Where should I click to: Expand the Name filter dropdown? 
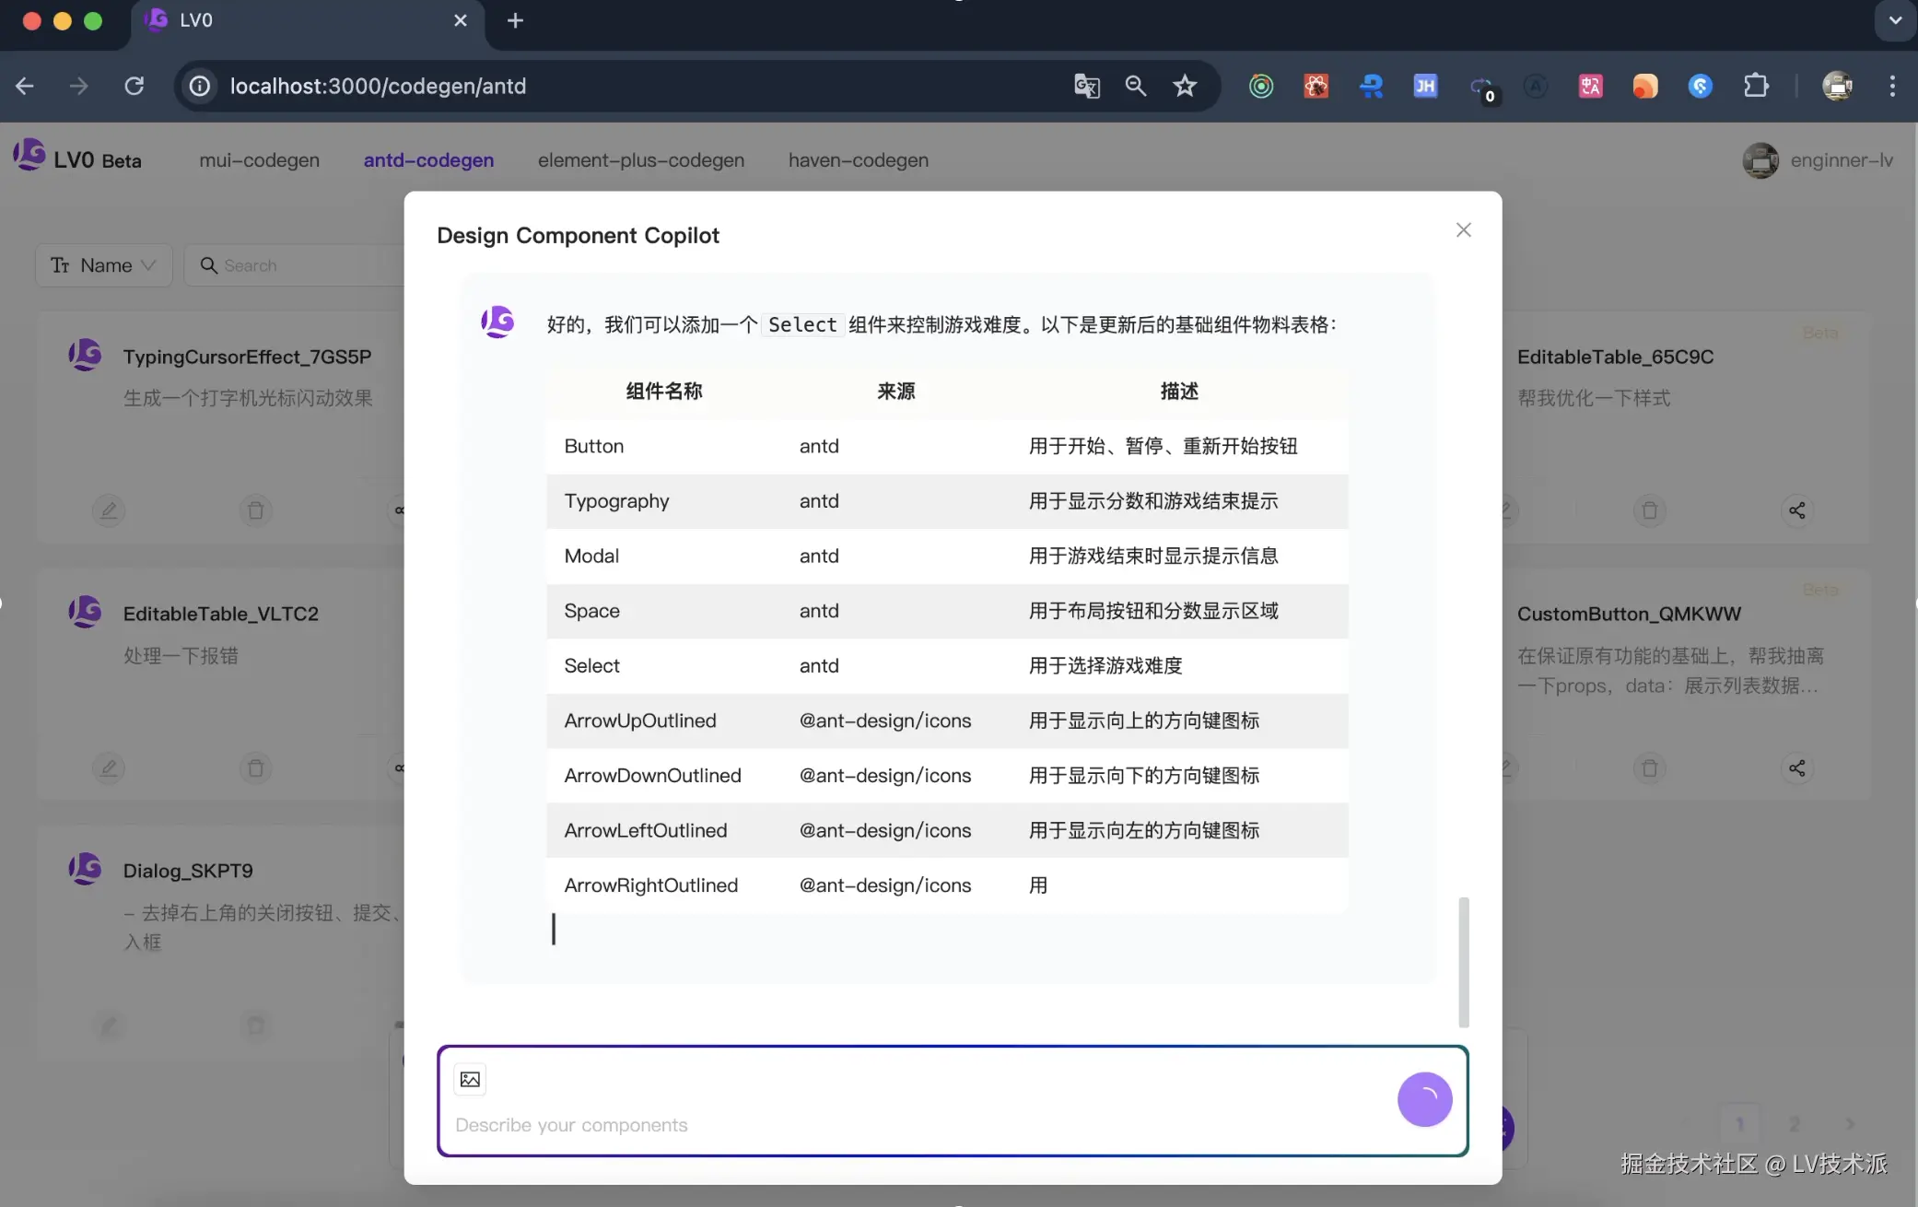[x=103, y=265]
